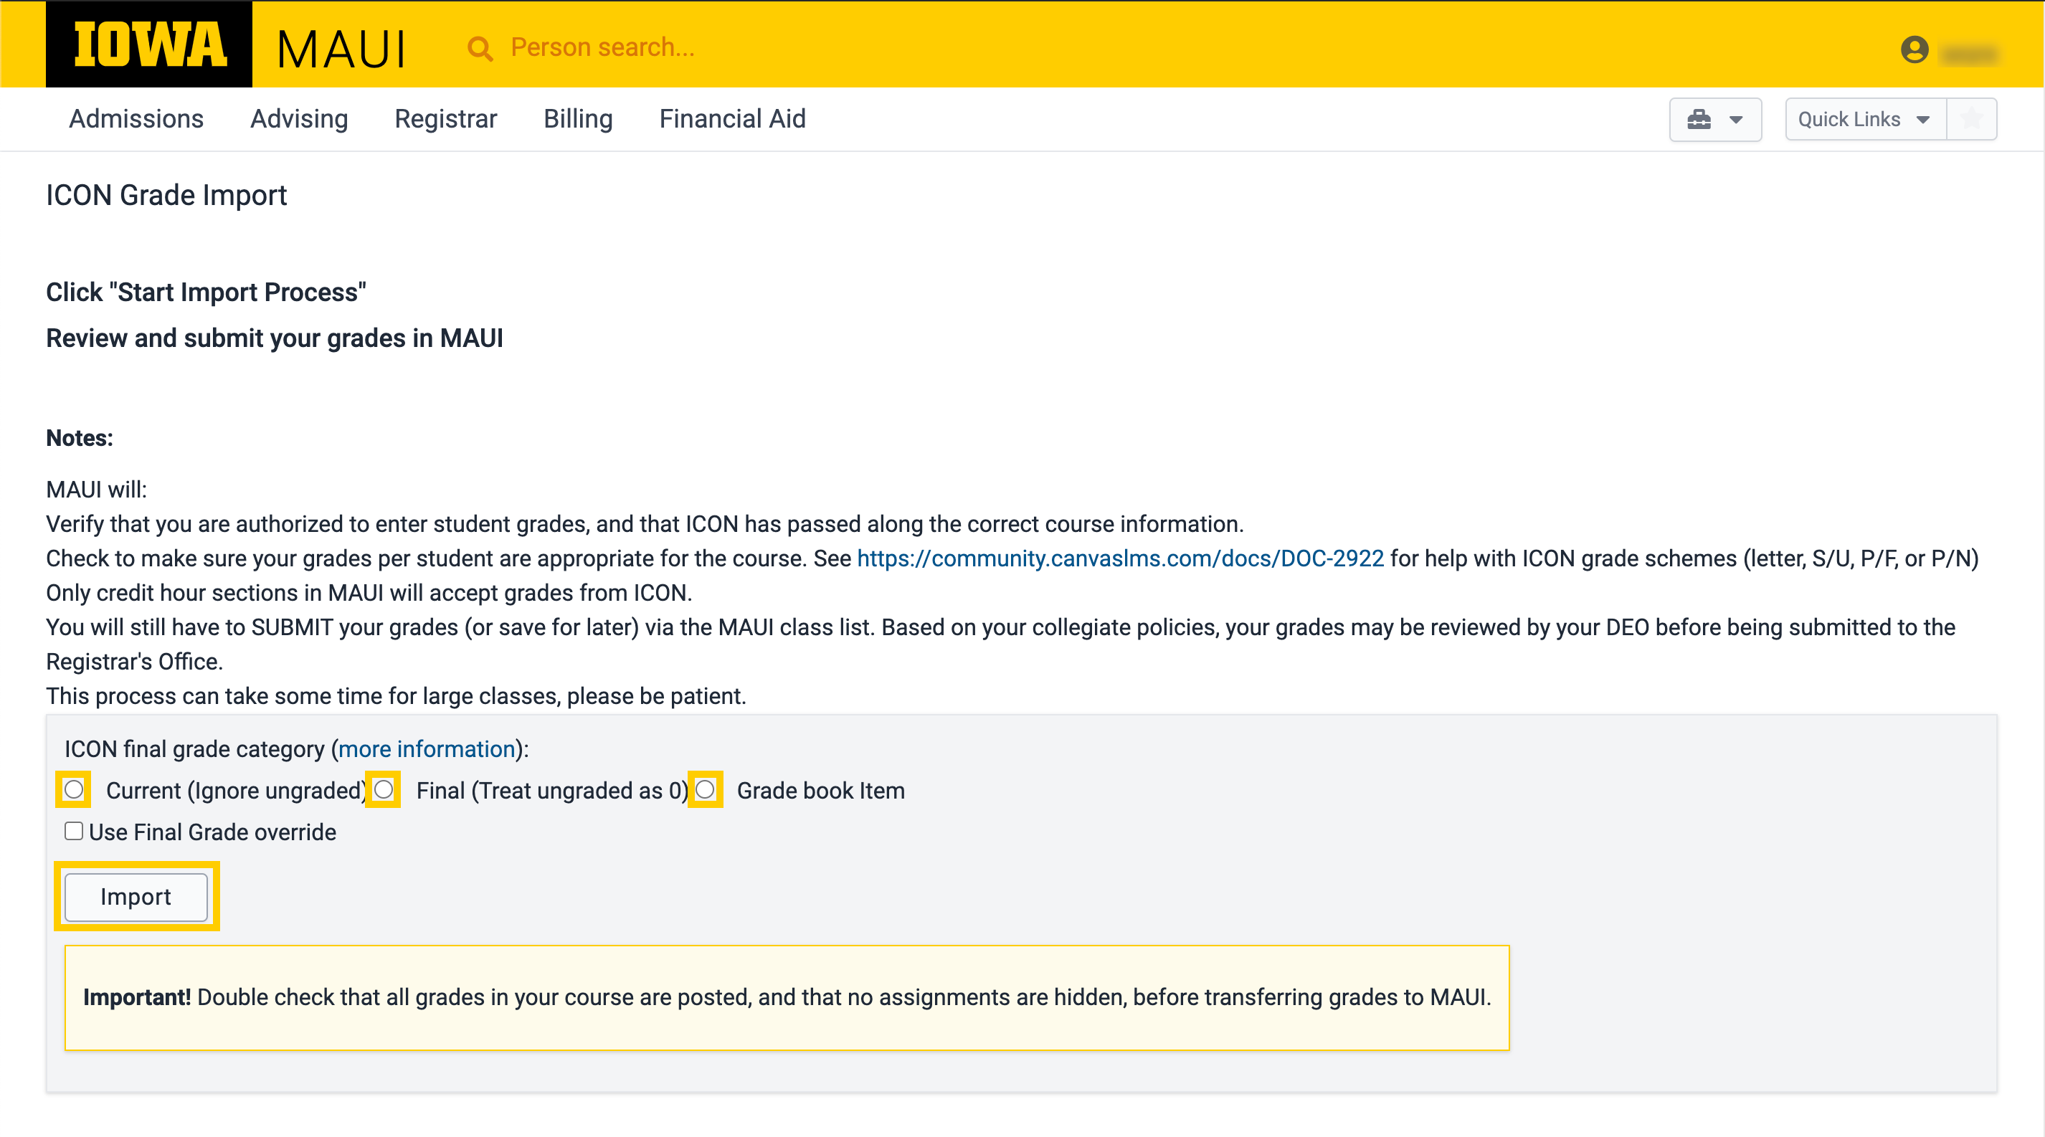Click the blurred username next to avatar

pos(1968,53)
